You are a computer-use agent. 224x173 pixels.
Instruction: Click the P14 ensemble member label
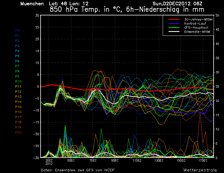click(18, 102)
